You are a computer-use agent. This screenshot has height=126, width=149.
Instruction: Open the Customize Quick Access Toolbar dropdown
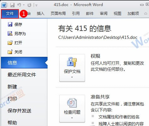(36, 5)
